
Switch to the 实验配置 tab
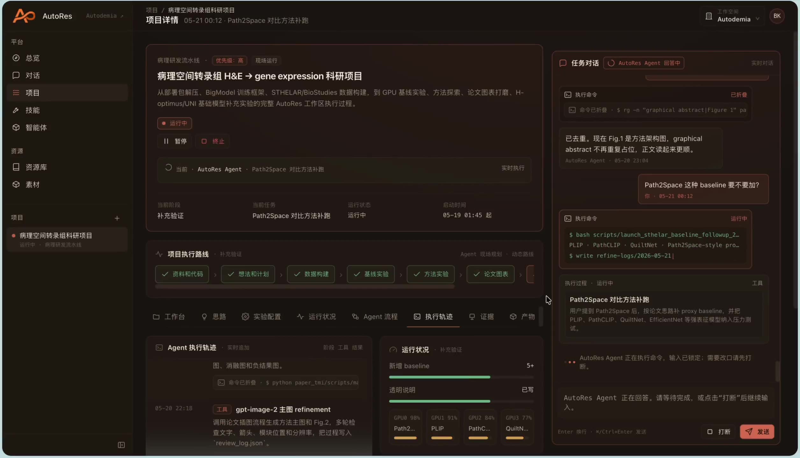pos(261,317)
